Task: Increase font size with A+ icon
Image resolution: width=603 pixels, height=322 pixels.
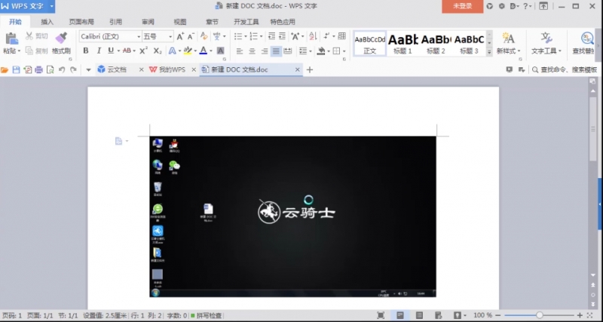Action: 180,36
